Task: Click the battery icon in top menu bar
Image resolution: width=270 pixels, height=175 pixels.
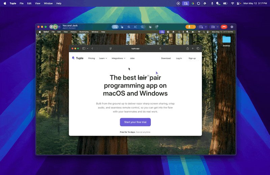Action: tap(225, 3)
